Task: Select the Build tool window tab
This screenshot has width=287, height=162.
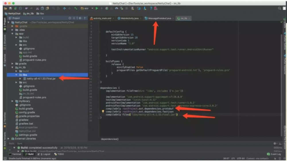Action: (x=29, y=154)
